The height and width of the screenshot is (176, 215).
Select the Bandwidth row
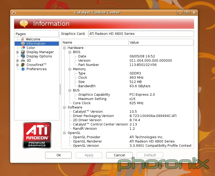click(x=127, y=86)
